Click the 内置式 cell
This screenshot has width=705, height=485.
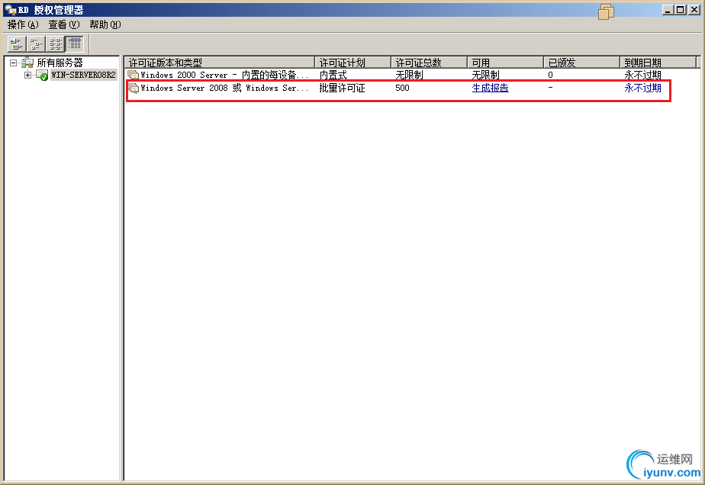333,75
